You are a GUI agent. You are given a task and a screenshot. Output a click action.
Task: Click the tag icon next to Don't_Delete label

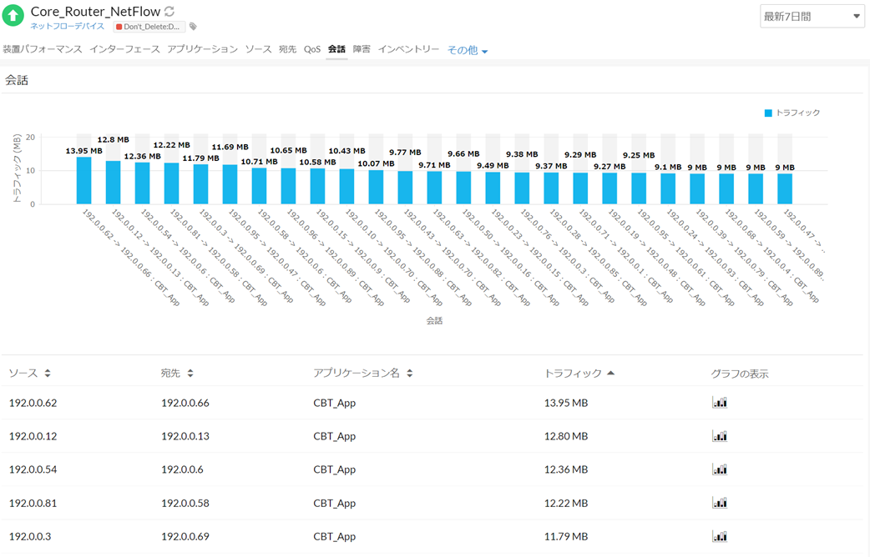pos(194,27)
